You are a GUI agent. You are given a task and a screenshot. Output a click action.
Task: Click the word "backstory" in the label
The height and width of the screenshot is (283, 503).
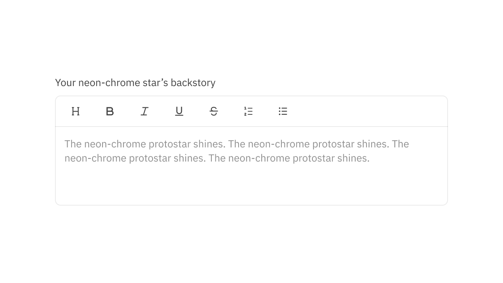click(x=193, y=83)
